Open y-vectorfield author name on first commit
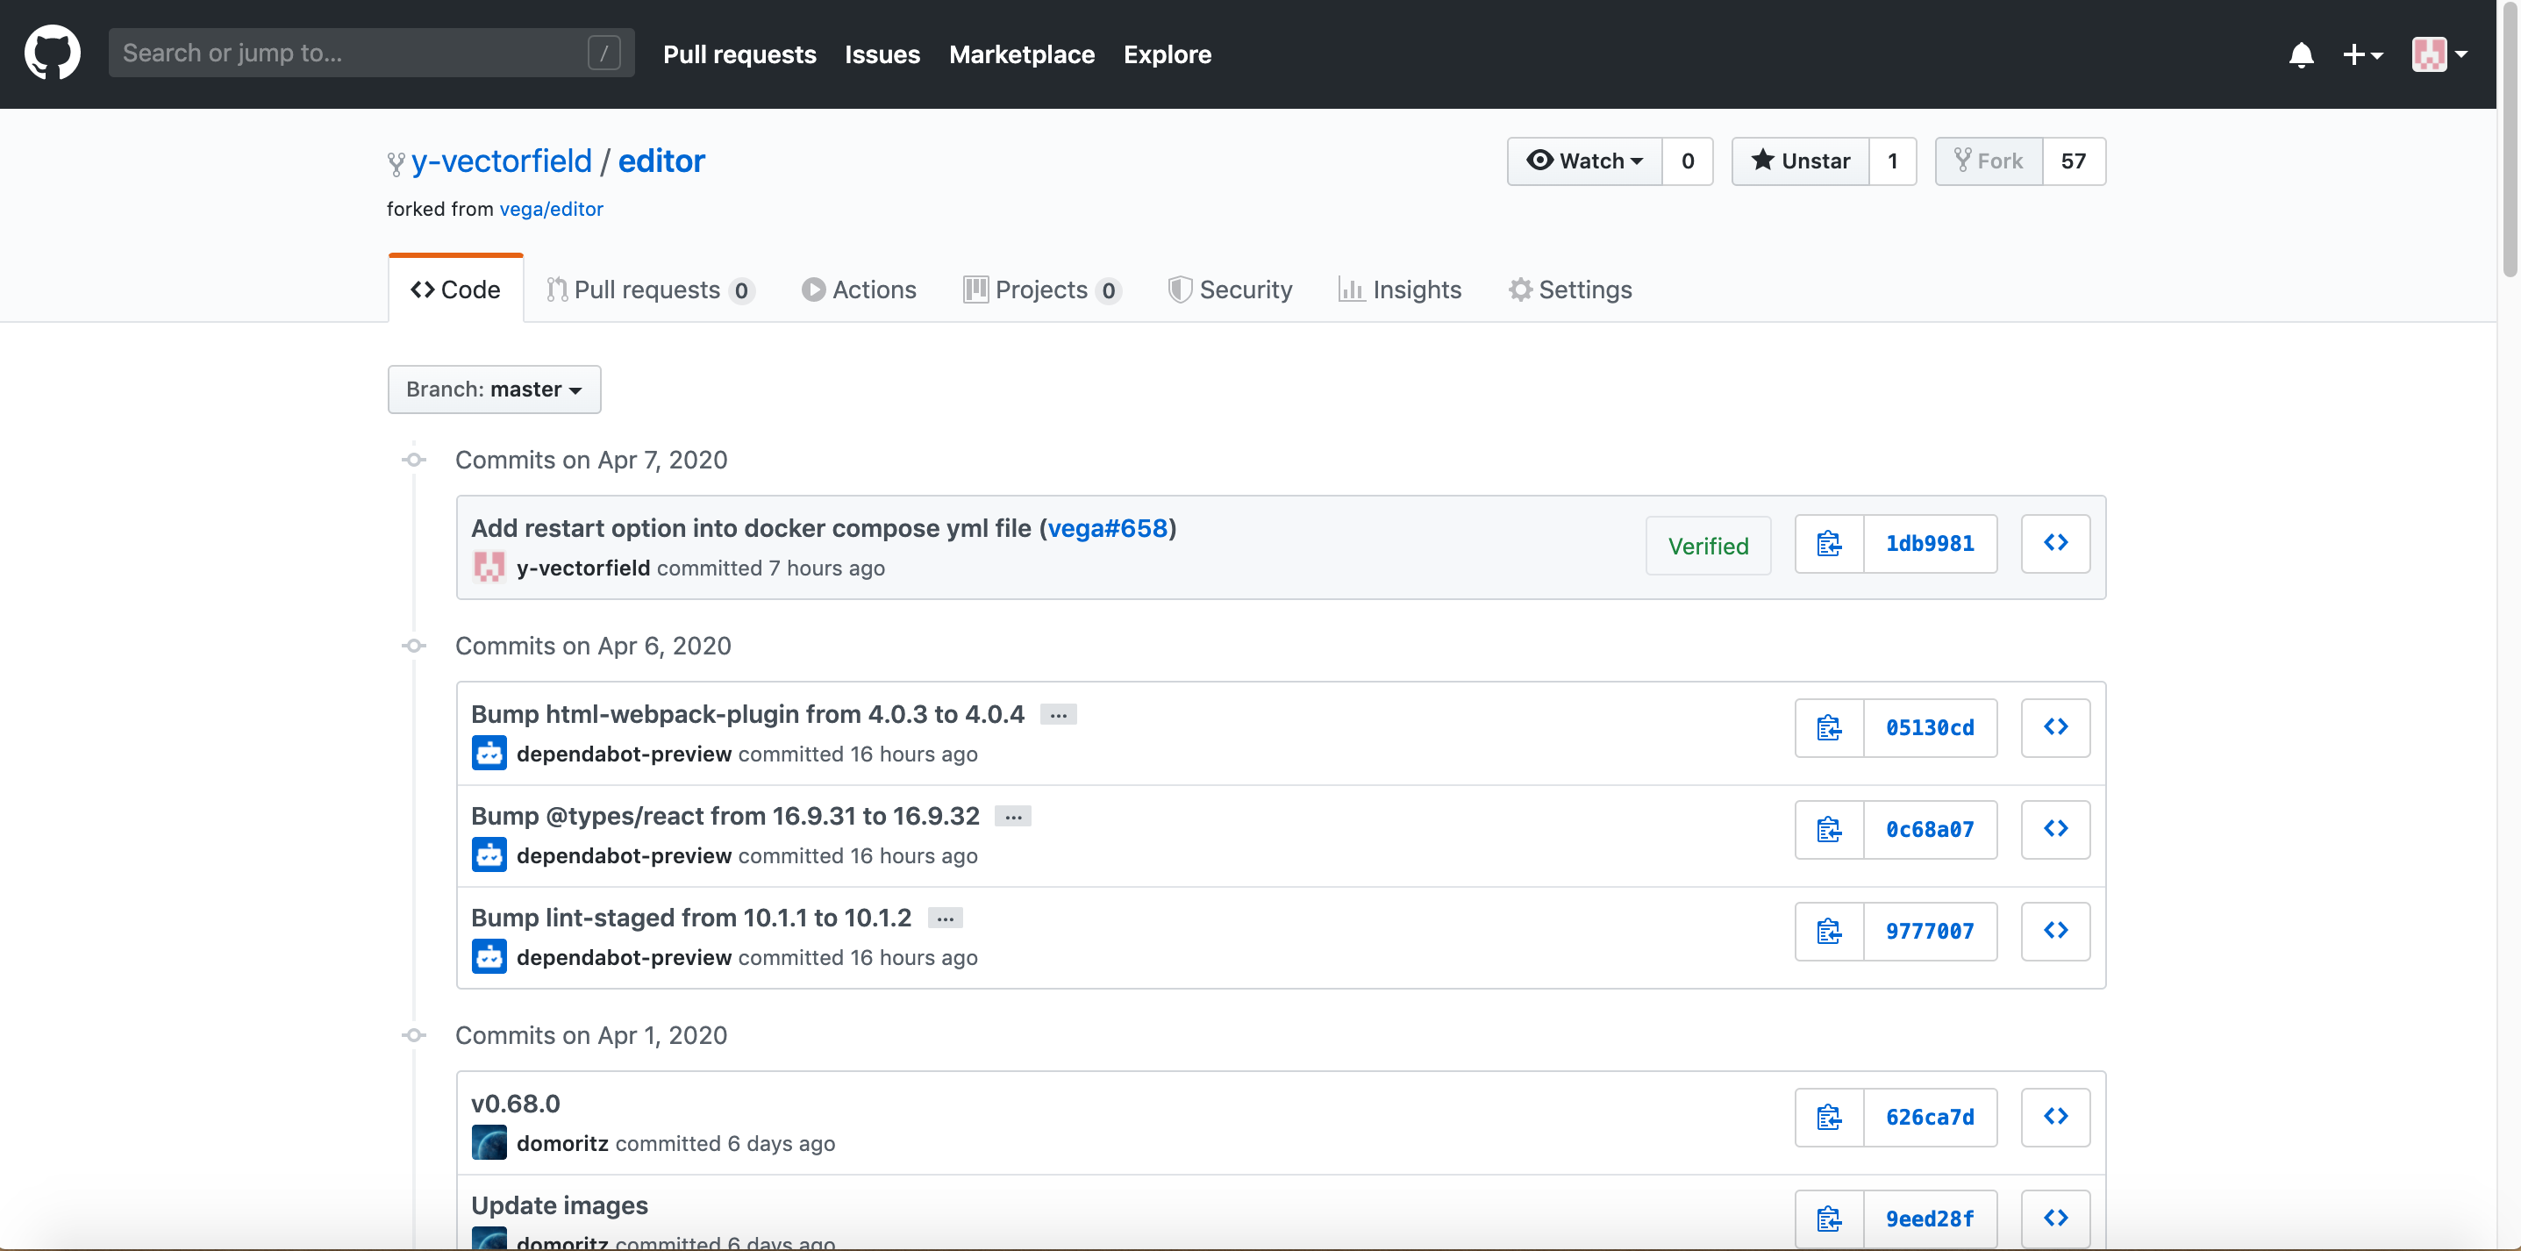The image size is (2521, 1251). [x=583, y=568]
